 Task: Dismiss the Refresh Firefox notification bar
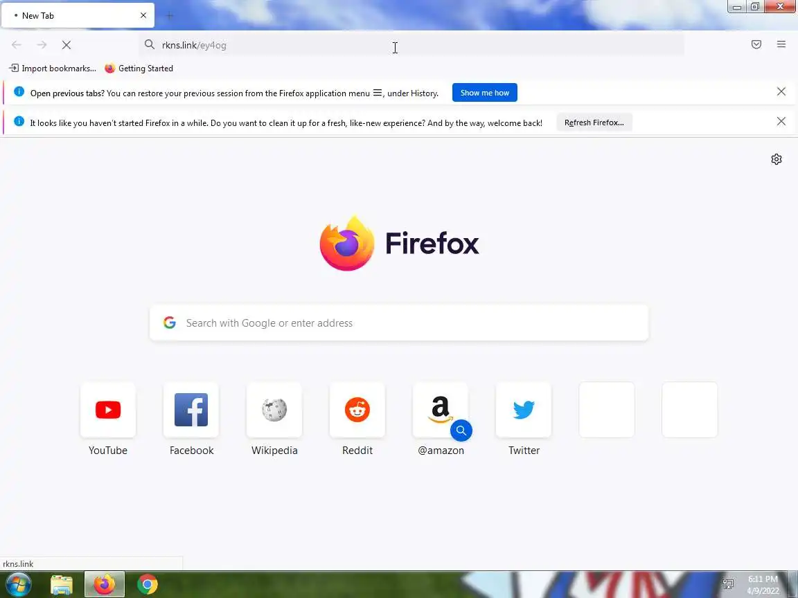coord(781,122)
